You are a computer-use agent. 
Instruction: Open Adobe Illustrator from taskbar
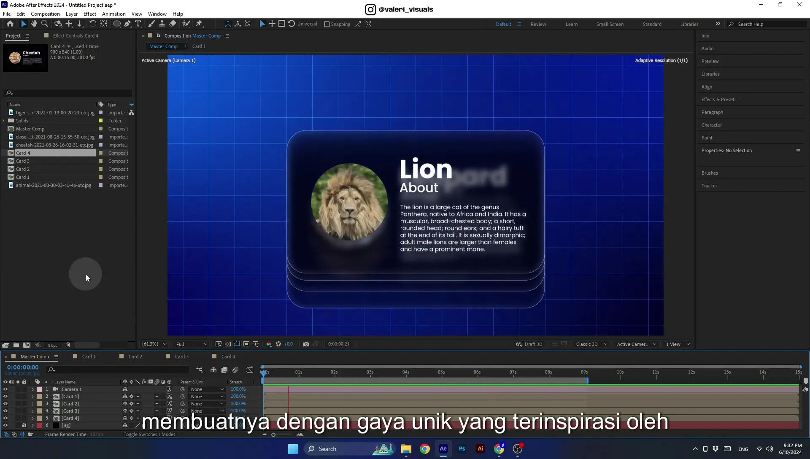point(481,449)
